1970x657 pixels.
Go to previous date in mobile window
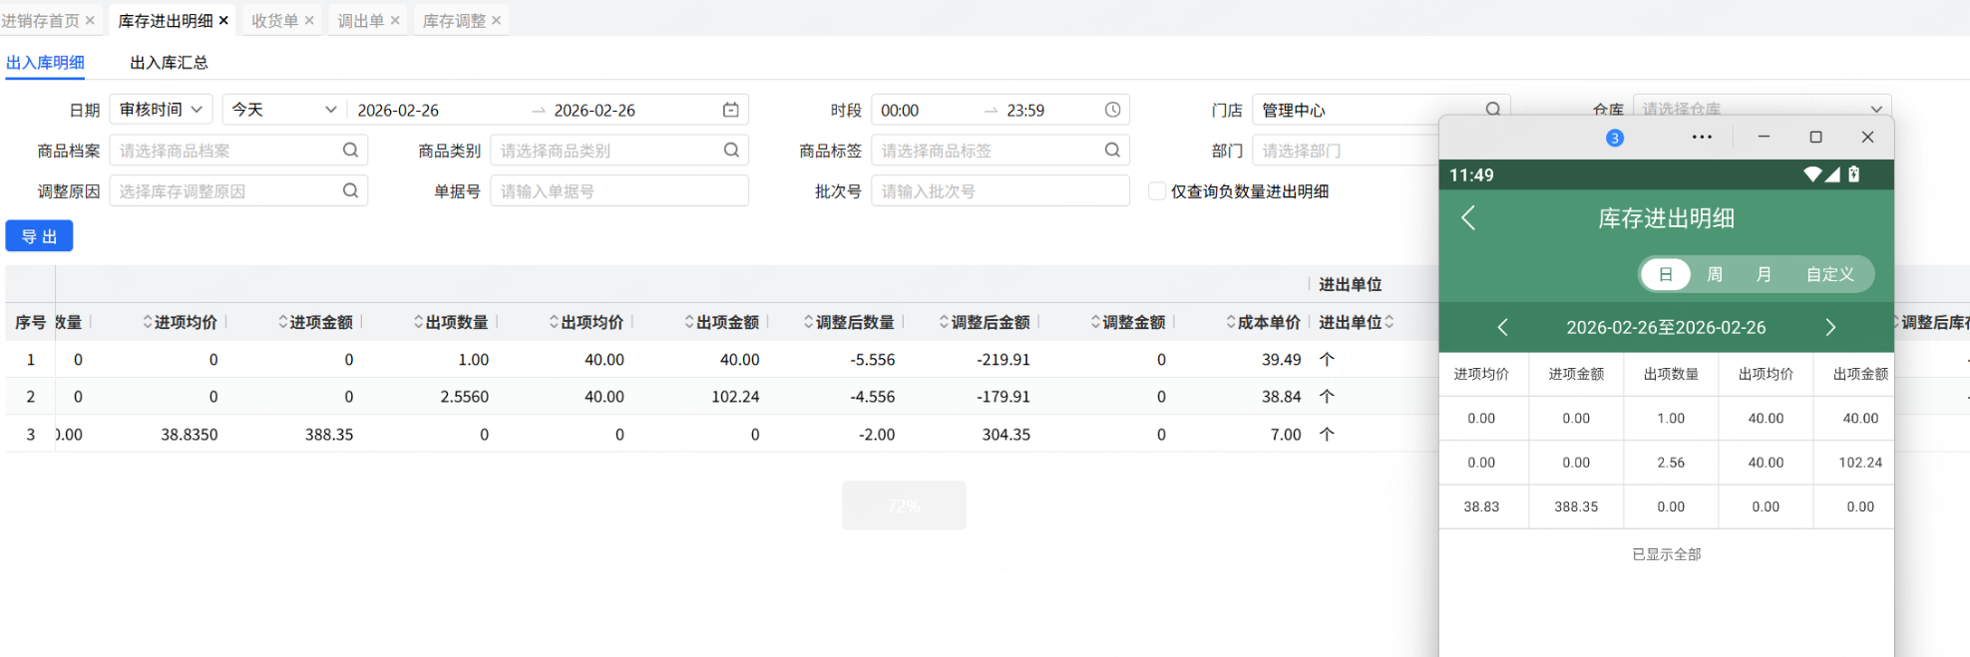(1503, 327)
